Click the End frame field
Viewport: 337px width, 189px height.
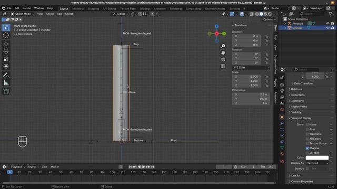[x=267, y=167]
